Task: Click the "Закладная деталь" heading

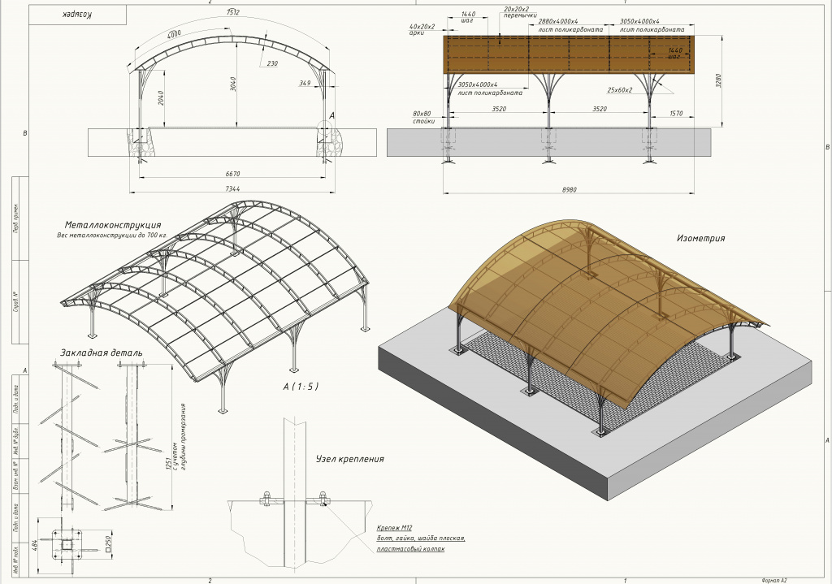Action: coord(101,353)
